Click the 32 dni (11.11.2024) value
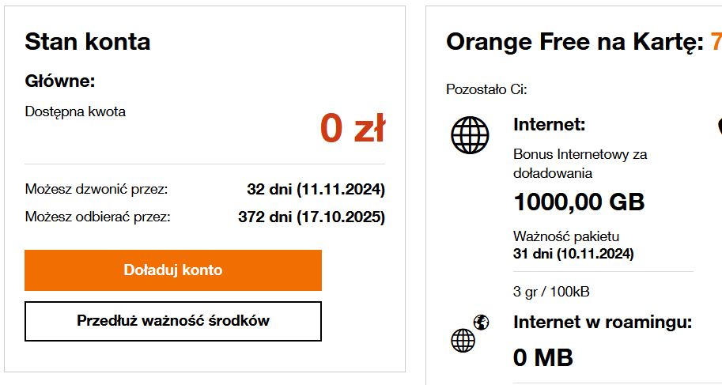 [x=316, y=190]
